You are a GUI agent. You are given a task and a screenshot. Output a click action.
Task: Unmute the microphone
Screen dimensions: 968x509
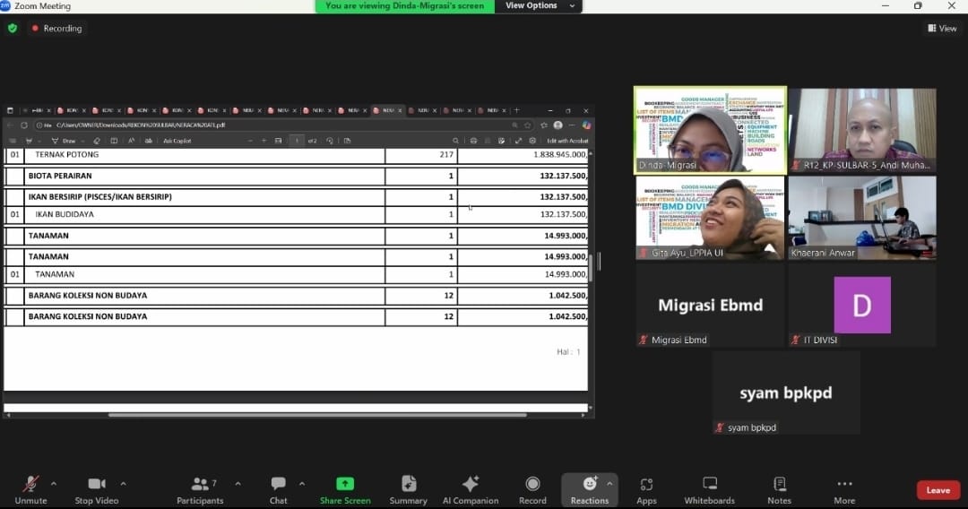tap(30, 489)
